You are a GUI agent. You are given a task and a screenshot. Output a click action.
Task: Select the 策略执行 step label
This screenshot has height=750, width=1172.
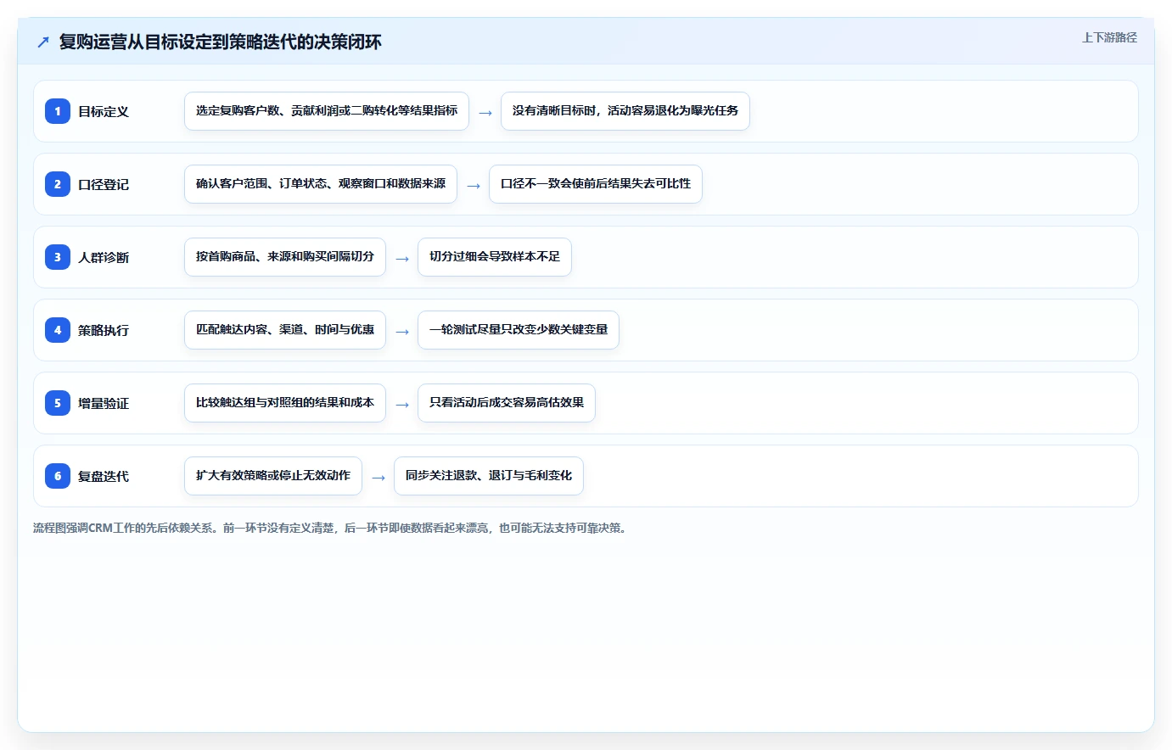pos(104,330)
